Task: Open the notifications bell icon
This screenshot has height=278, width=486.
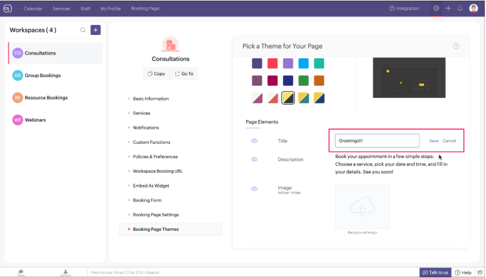Action: [x=460, y=9]
